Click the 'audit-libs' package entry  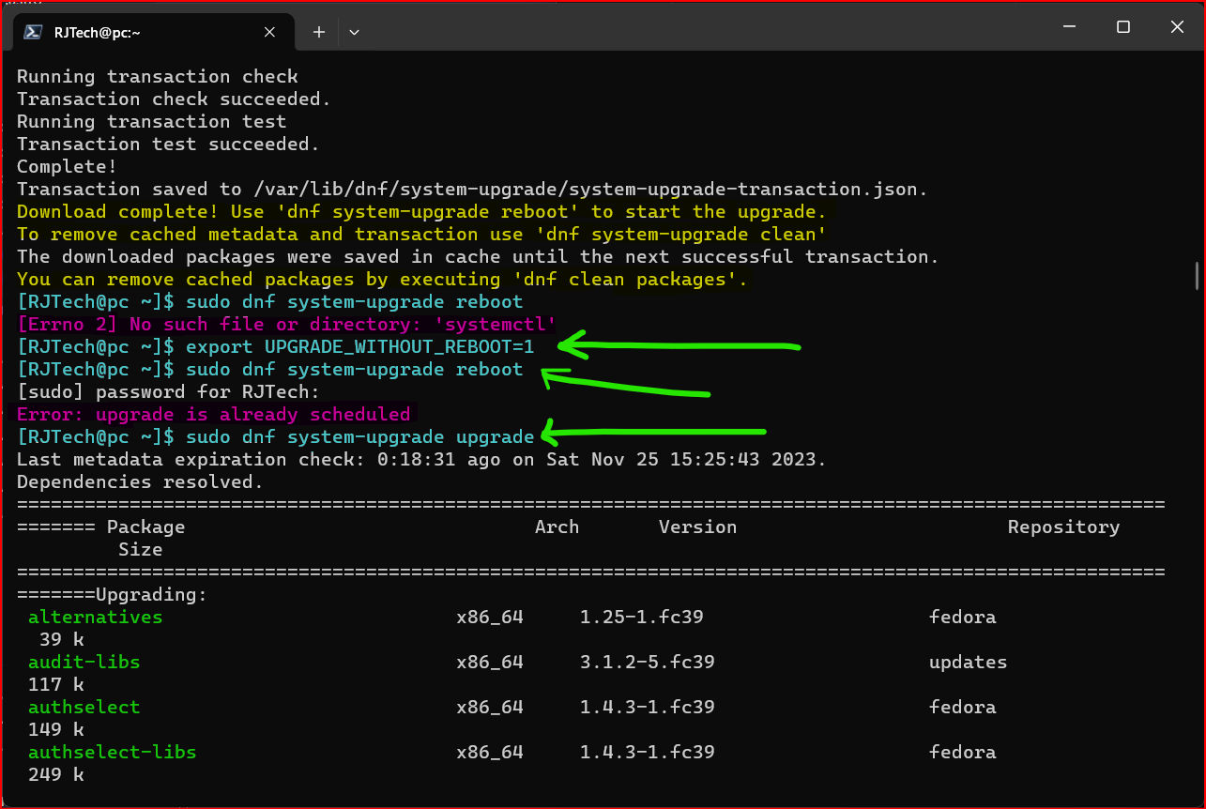pyautogui.click(x=84, y=662)
